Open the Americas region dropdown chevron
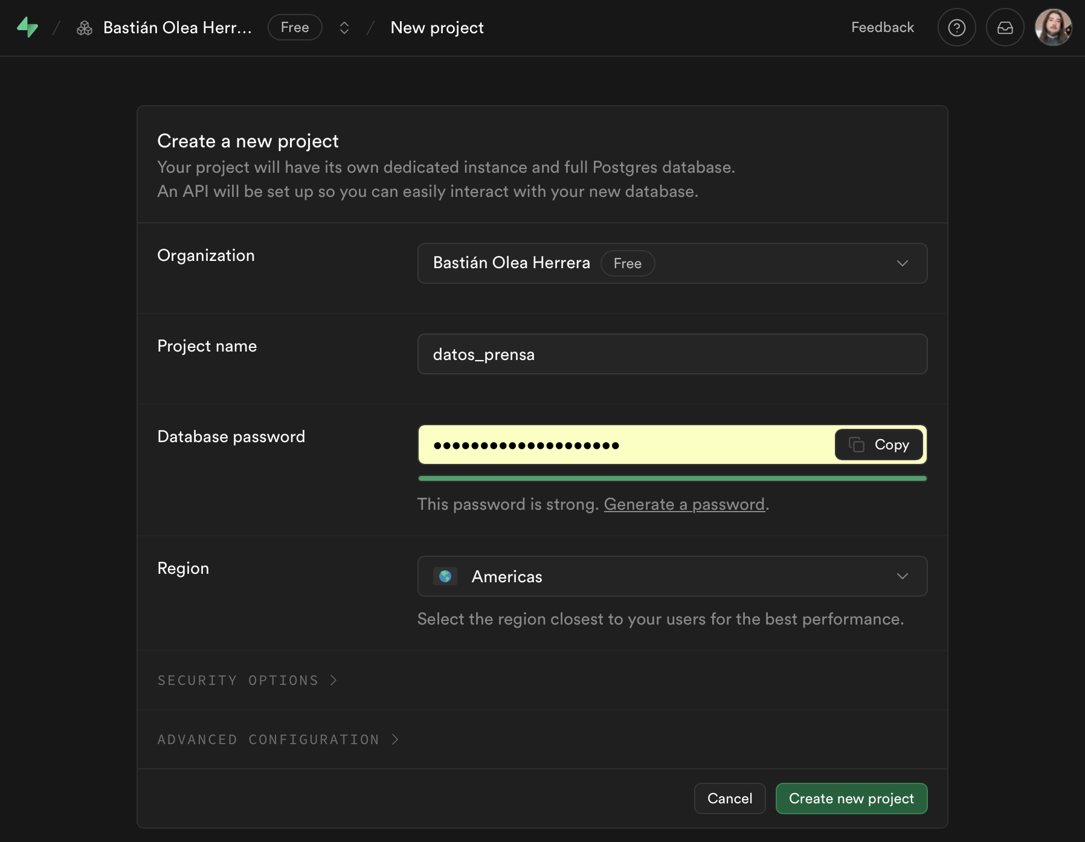Image resolution: width=1085 pixels, height=842 pixels. pos(902,576)
